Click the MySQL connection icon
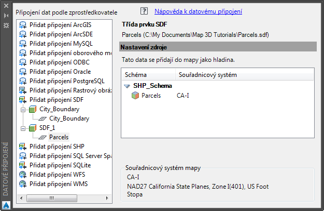The width and height of the screenshot is (324, 211). pyautogui.click(x=23, y=44)
